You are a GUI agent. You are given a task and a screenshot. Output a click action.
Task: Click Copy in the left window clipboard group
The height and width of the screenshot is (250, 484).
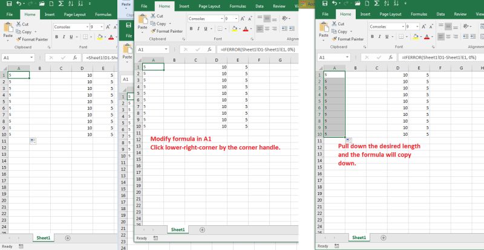[x=24, y=32]
